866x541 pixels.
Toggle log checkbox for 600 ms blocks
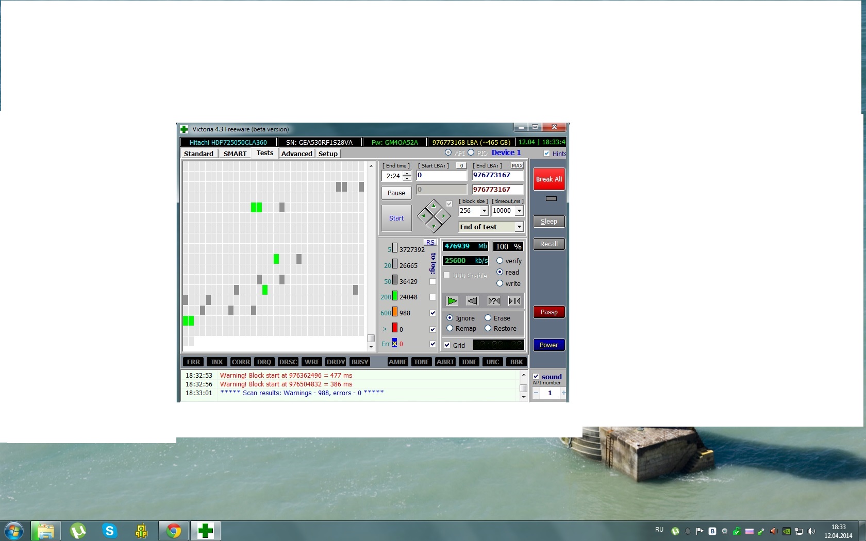click(433, 313)
